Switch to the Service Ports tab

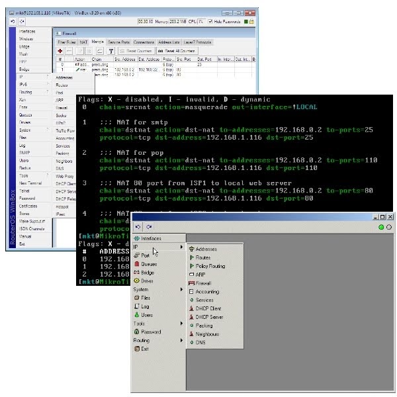tap(118, 42)
